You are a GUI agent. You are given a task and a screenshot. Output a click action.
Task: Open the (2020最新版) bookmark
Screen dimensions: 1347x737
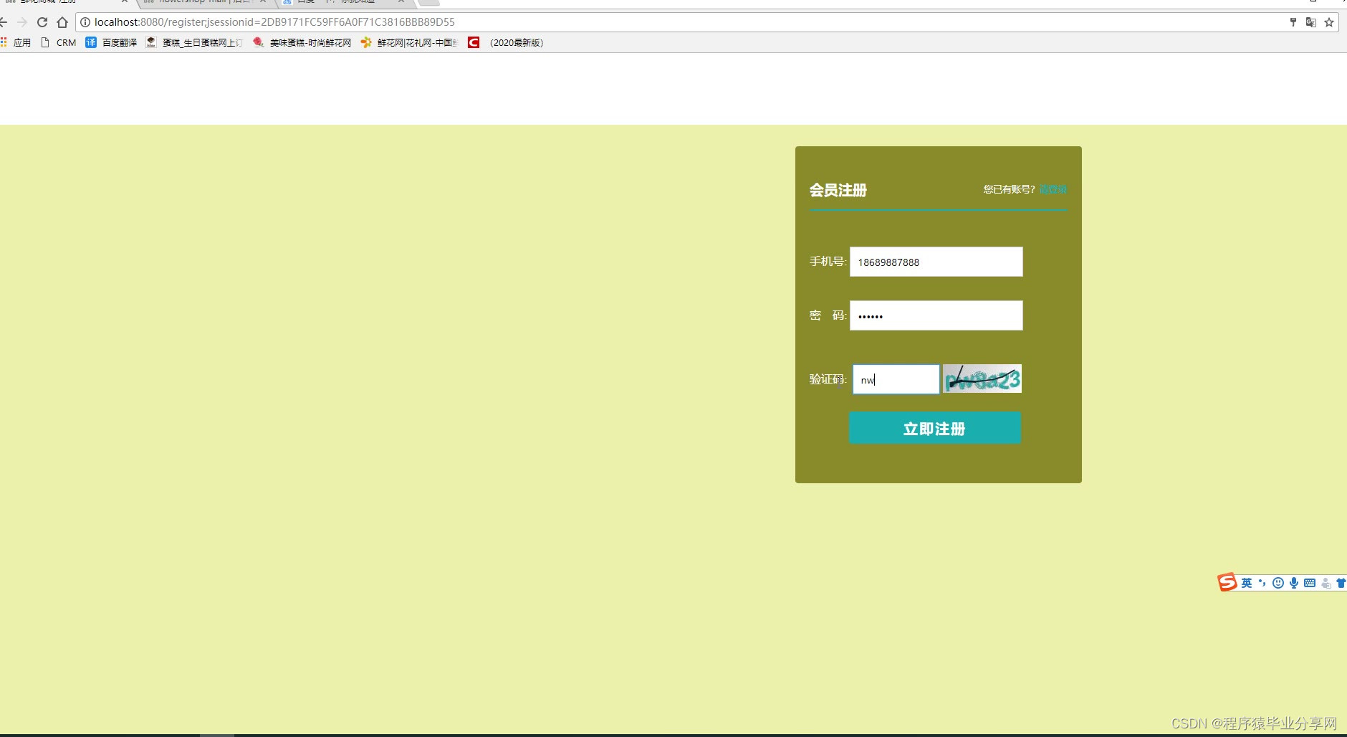point(506,42)
